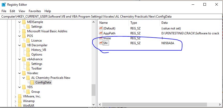The image size is (223, 108).
Task: Select the Microsoft Visual Basic AddIns folder icon
Action: pos(24,31)
